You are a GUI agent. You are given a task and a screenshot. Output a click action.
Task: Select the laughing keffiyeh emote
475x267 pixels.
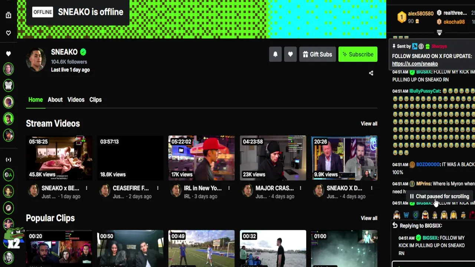coord(425,215)
